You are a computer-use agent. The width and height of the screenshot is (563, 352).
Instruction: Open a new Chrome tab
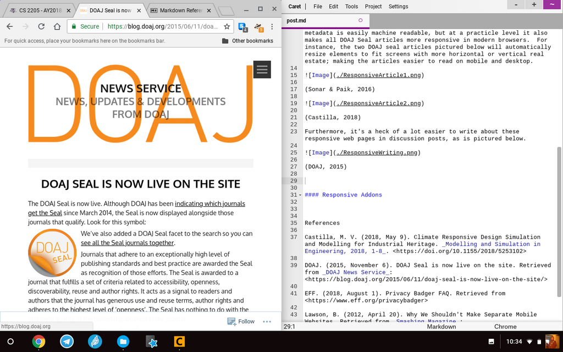[x=226, y=11]
